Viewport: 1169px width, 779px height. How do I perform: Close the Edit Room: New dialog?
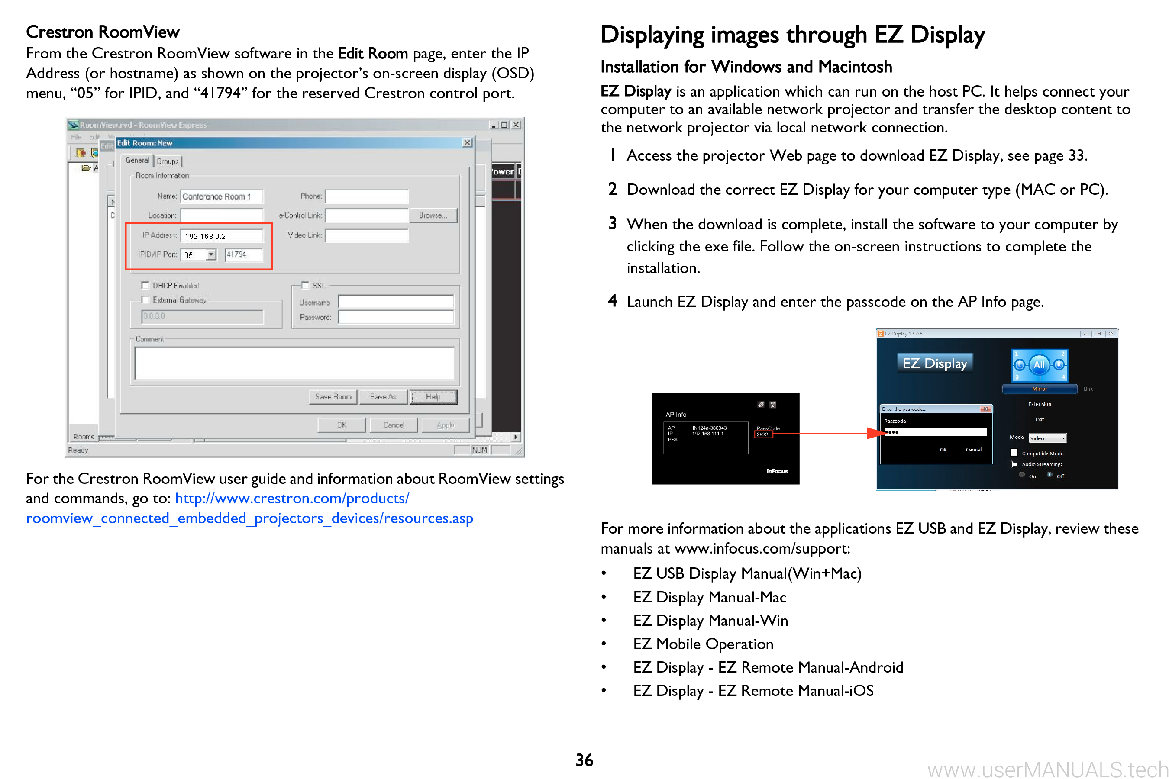pos(467,143)
